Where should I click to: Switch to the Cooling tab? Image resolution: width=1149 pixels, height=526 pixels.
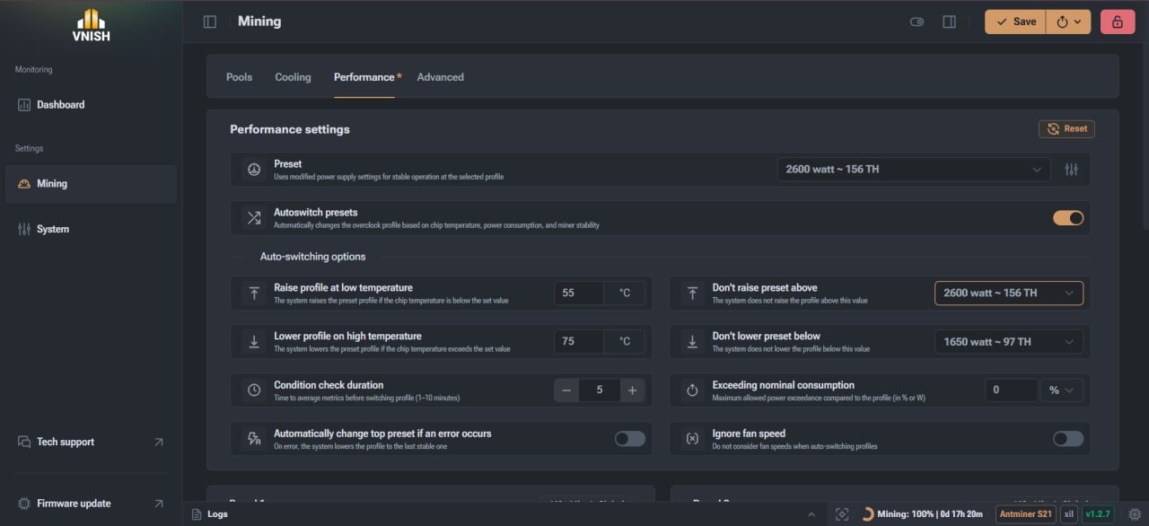[x=293, y=77]
